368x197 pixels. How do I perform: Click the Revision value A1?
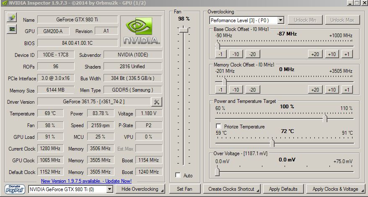(x=106, y=31)
